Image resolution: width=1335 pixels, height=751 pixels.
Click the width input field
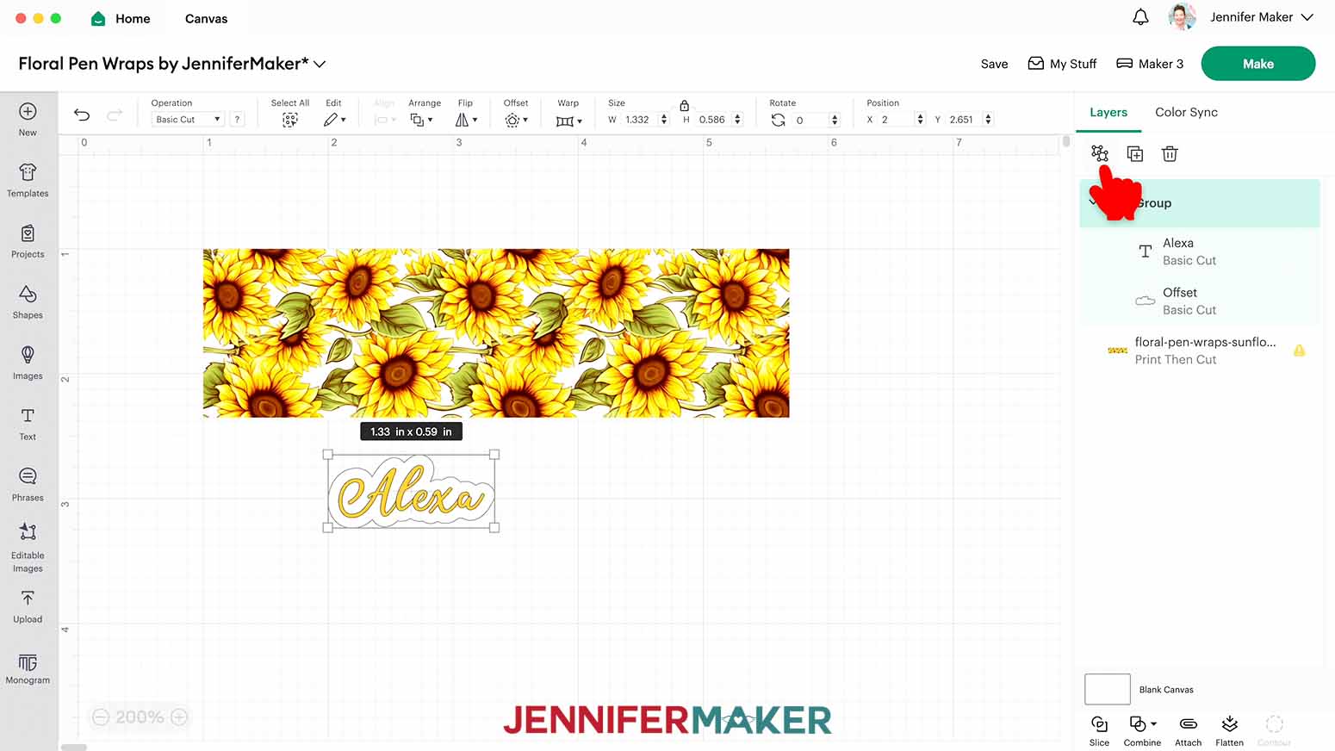click(639, 120)
